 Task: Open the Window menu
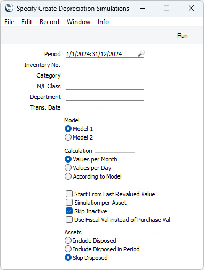[79, 22]
